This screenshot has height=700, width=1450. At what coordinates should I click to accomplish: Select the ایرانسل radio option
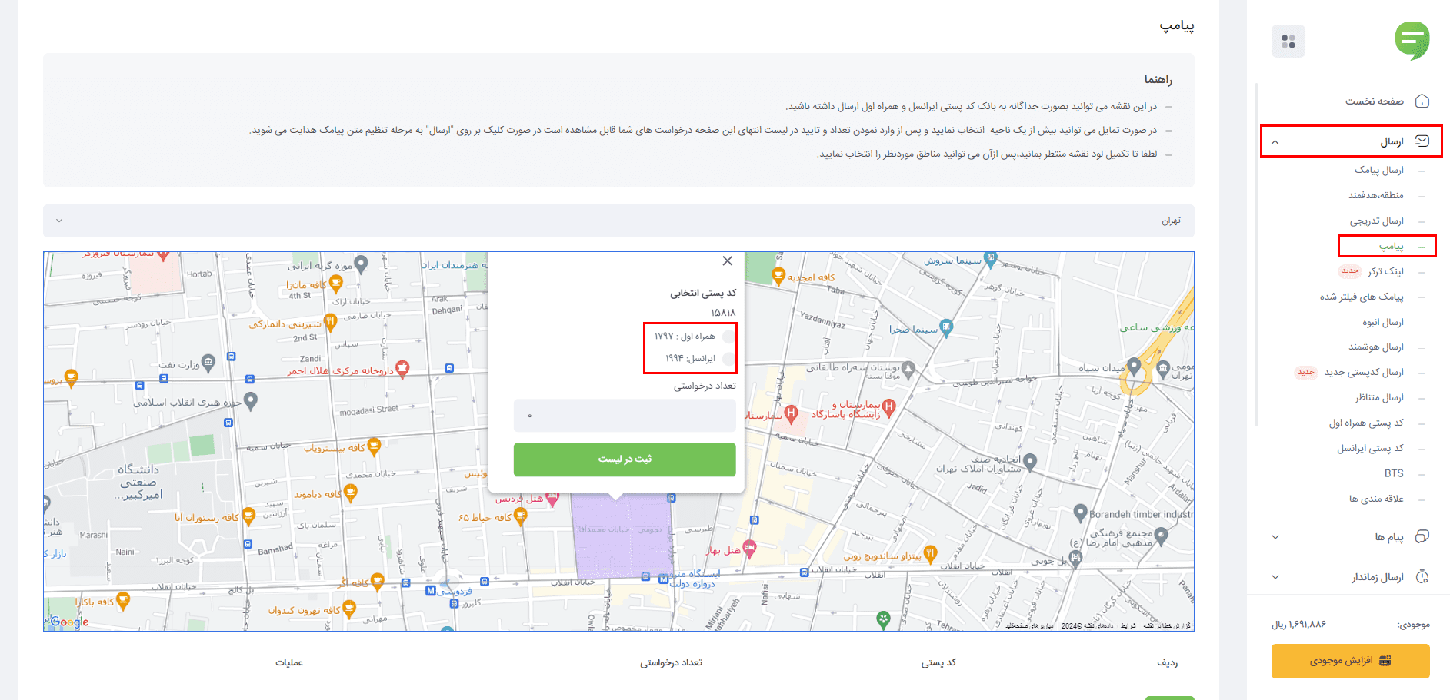coord(728,358)
